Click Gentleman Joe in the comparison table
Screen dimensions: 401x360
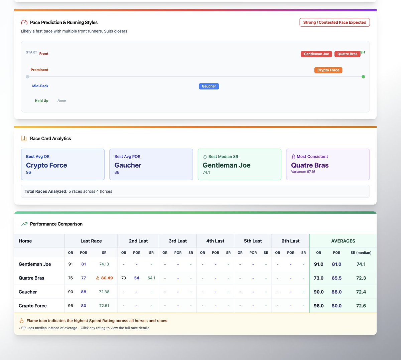tap(35, 264)
